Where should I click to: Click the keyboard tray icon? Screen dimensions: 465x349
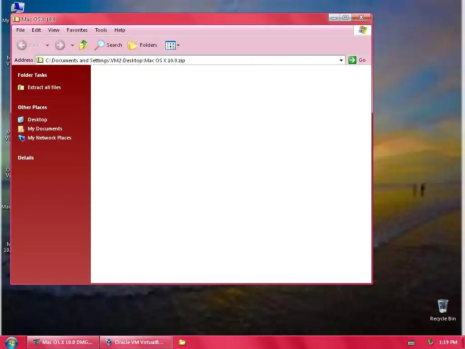click(x=411, y=343)
